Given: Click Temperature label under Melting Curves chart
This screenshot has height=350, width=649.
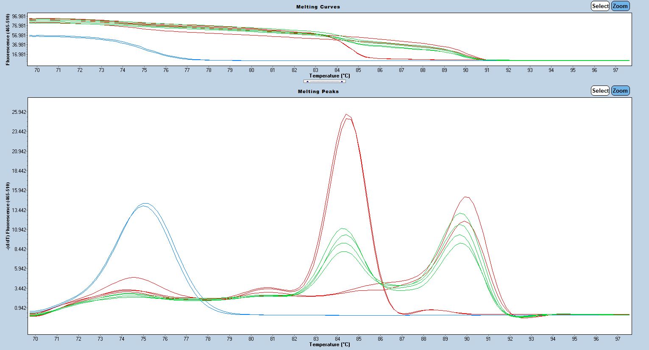Looking at the screenshot, I should click(329, 76).
